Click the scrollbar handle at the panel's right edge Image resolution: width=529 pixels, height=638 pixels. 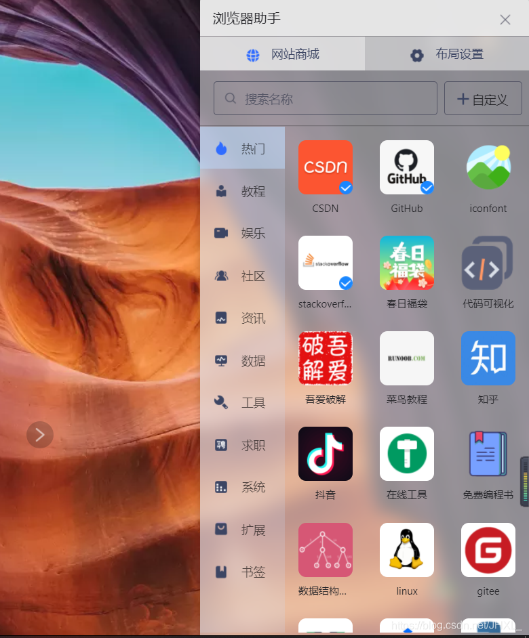click(x=524, y=482)
